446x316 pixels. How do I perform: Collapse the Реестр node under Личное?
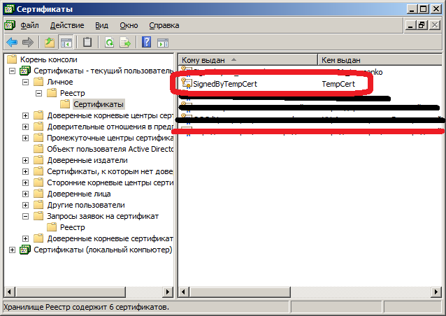click(38, 93)
